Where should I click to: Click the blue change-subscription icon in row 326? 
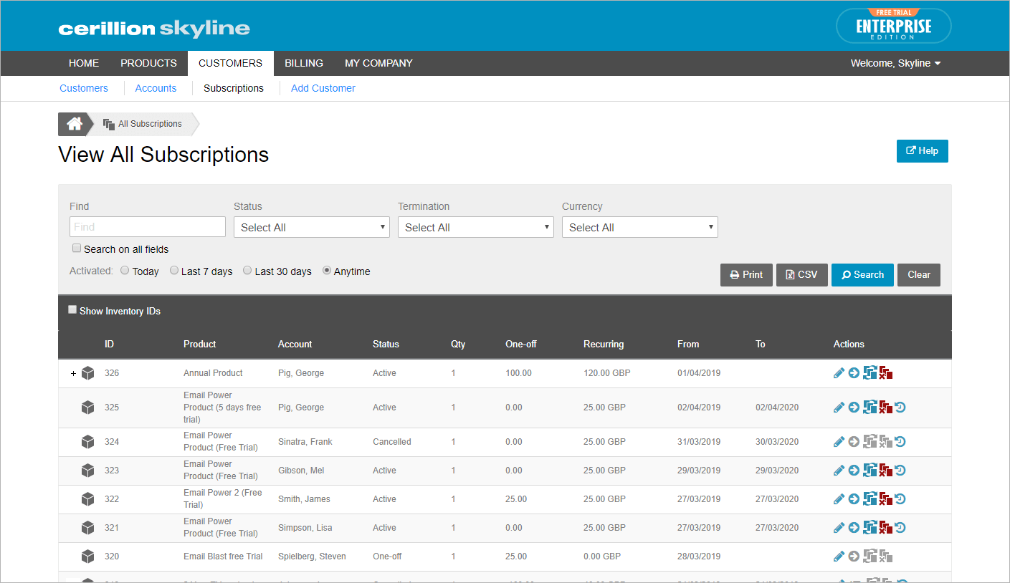[x=870, y=372]
